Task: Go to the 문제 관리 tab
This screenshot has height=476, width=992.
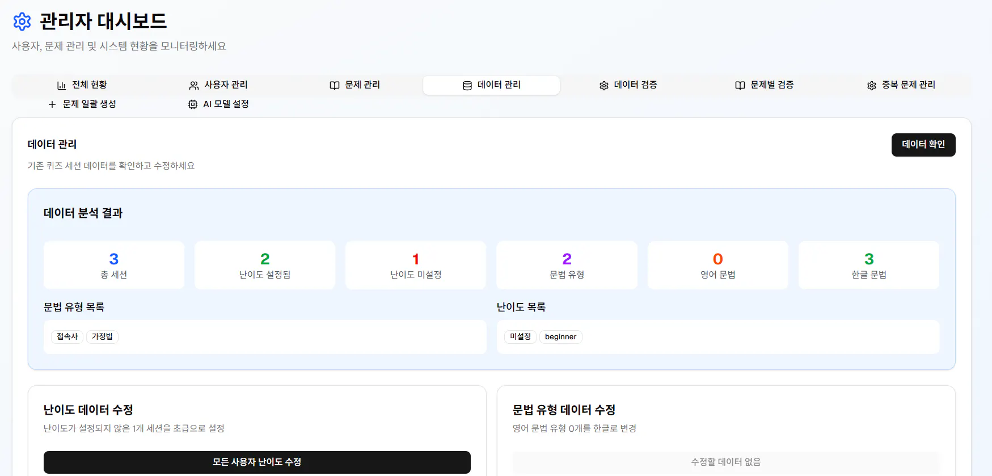Action: point(354,85)
